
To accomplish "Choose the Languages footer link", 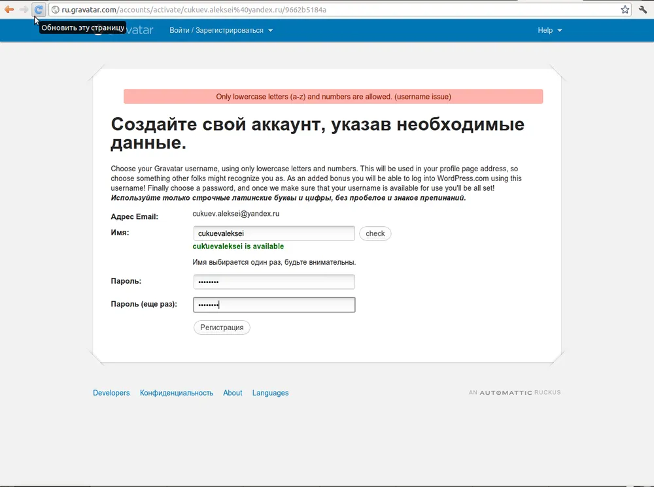I will pyautogui.click(x=270, y=393).
